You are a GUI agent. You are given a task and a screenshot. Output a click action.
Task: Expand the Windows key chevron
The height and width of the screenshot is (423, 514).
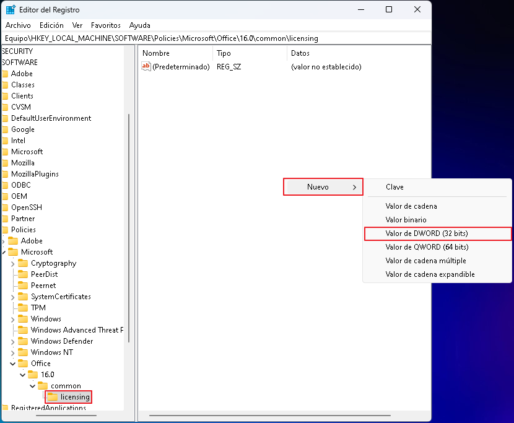[x=13, y=319]
